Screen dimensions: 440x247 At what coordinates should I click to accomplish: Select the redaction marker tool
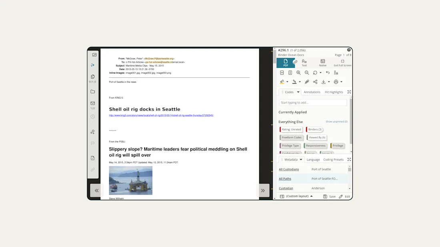pyautogui.click(x=294, y=82)
